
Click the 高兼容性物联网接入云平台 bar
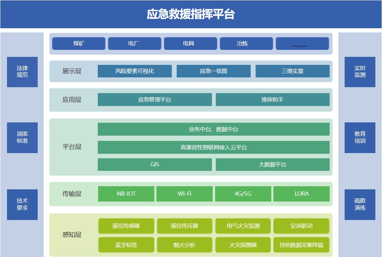(213, 148)
